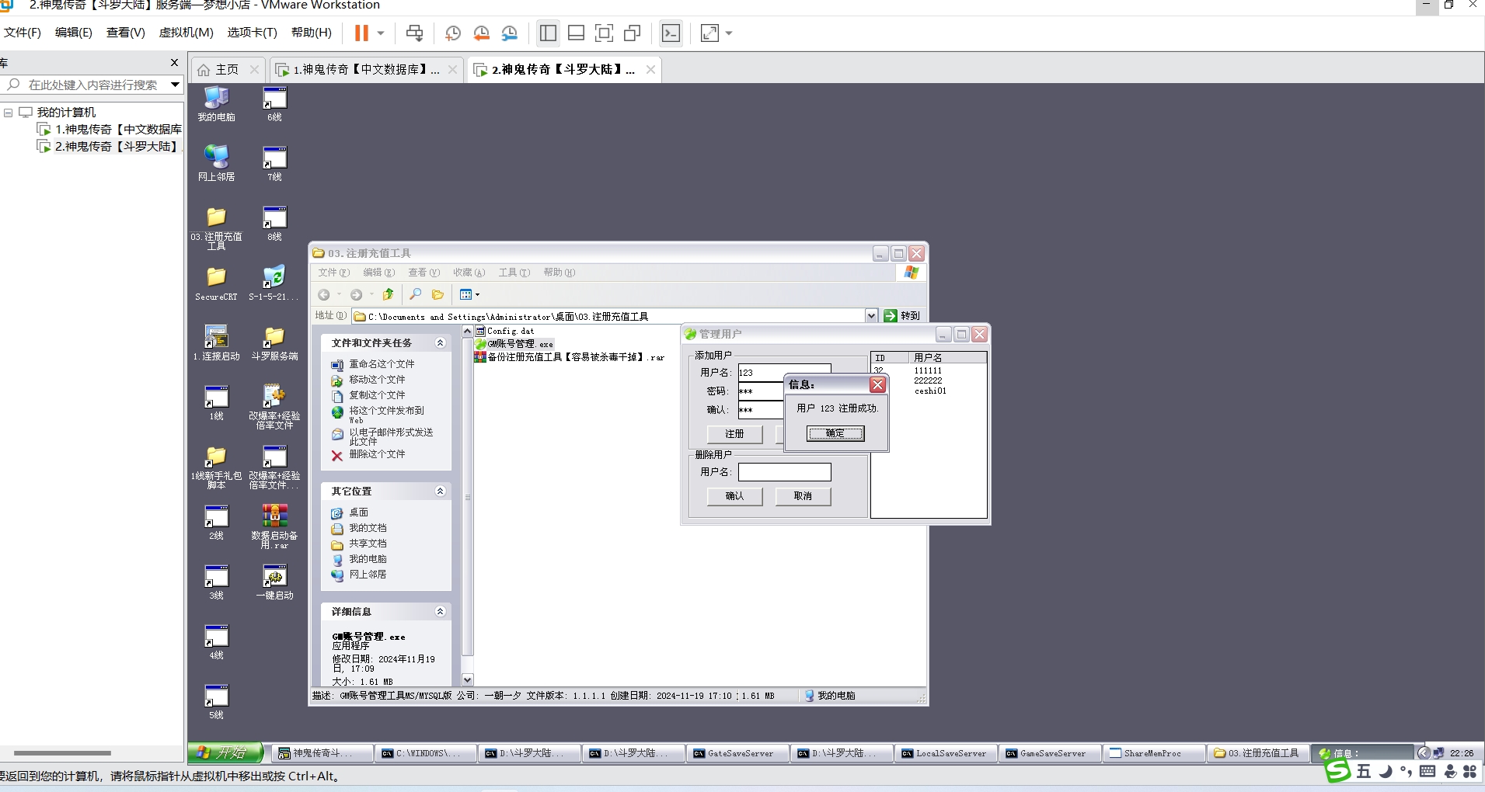Click the Up folder icon in Explorer toolbar
This screenshot has height=792, width=1485.
388,294
